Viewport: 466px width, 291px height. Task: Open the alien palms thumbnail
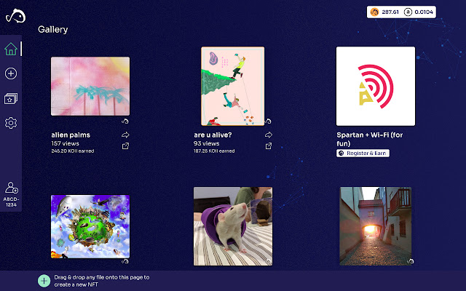[x=90, y=86]
